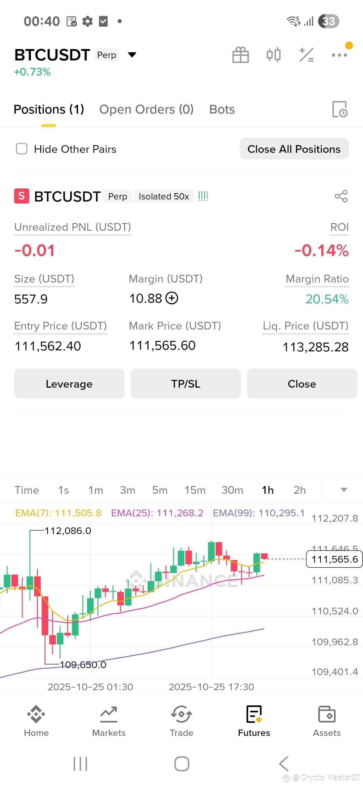Expand more chart timeframes dropdown
This screenshot has height=786, width=363.
[x=344, y=490]
